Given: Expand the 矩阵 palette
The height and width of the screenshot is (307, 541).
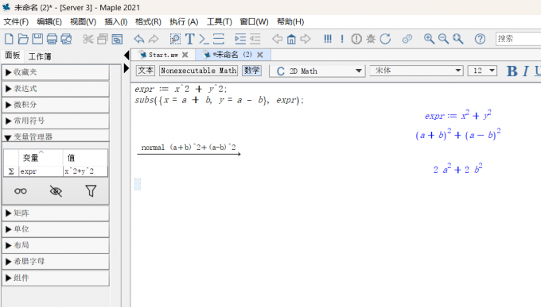Looking at the screenshot, I should click(x=56, y=213).
